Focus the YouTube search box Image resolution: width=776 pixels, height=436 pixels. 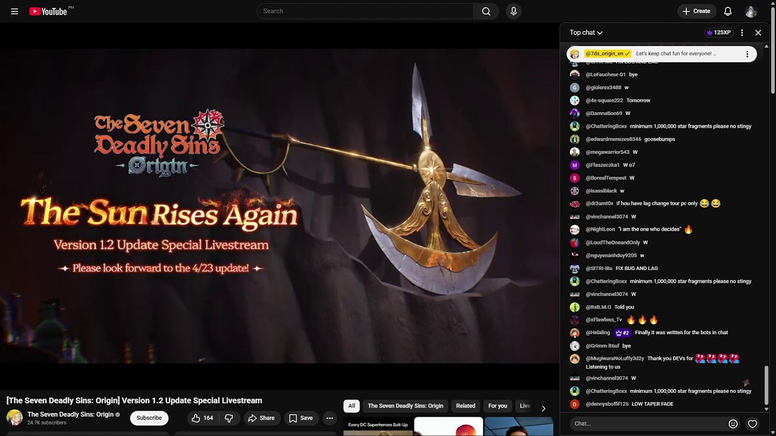pyautogui.click(x=365, y=12)
